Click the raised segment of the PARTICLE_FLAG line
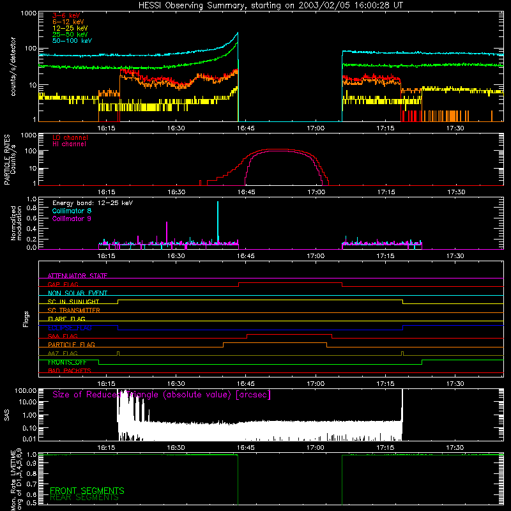Image resolution: width=511 pixels, height=511 pixels. [275, 343]
